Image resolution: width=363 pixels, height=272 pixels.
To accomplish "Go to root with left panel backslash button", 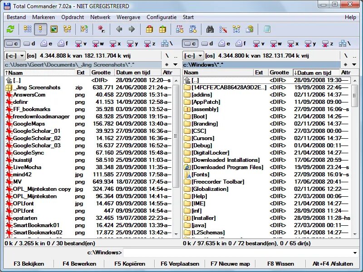I will coord(167,56).
